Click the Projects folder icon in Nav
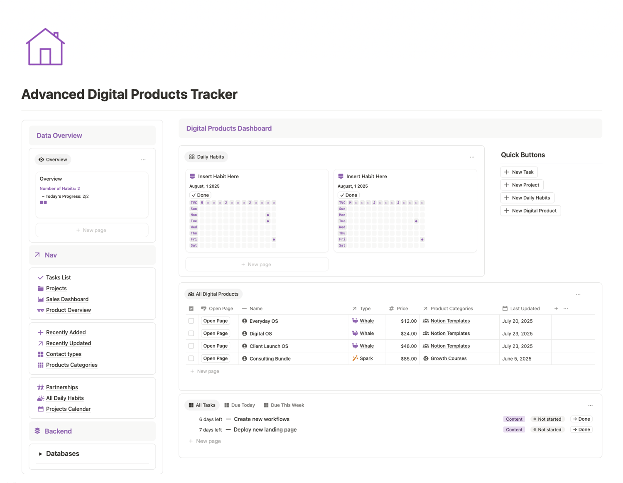 41,289
